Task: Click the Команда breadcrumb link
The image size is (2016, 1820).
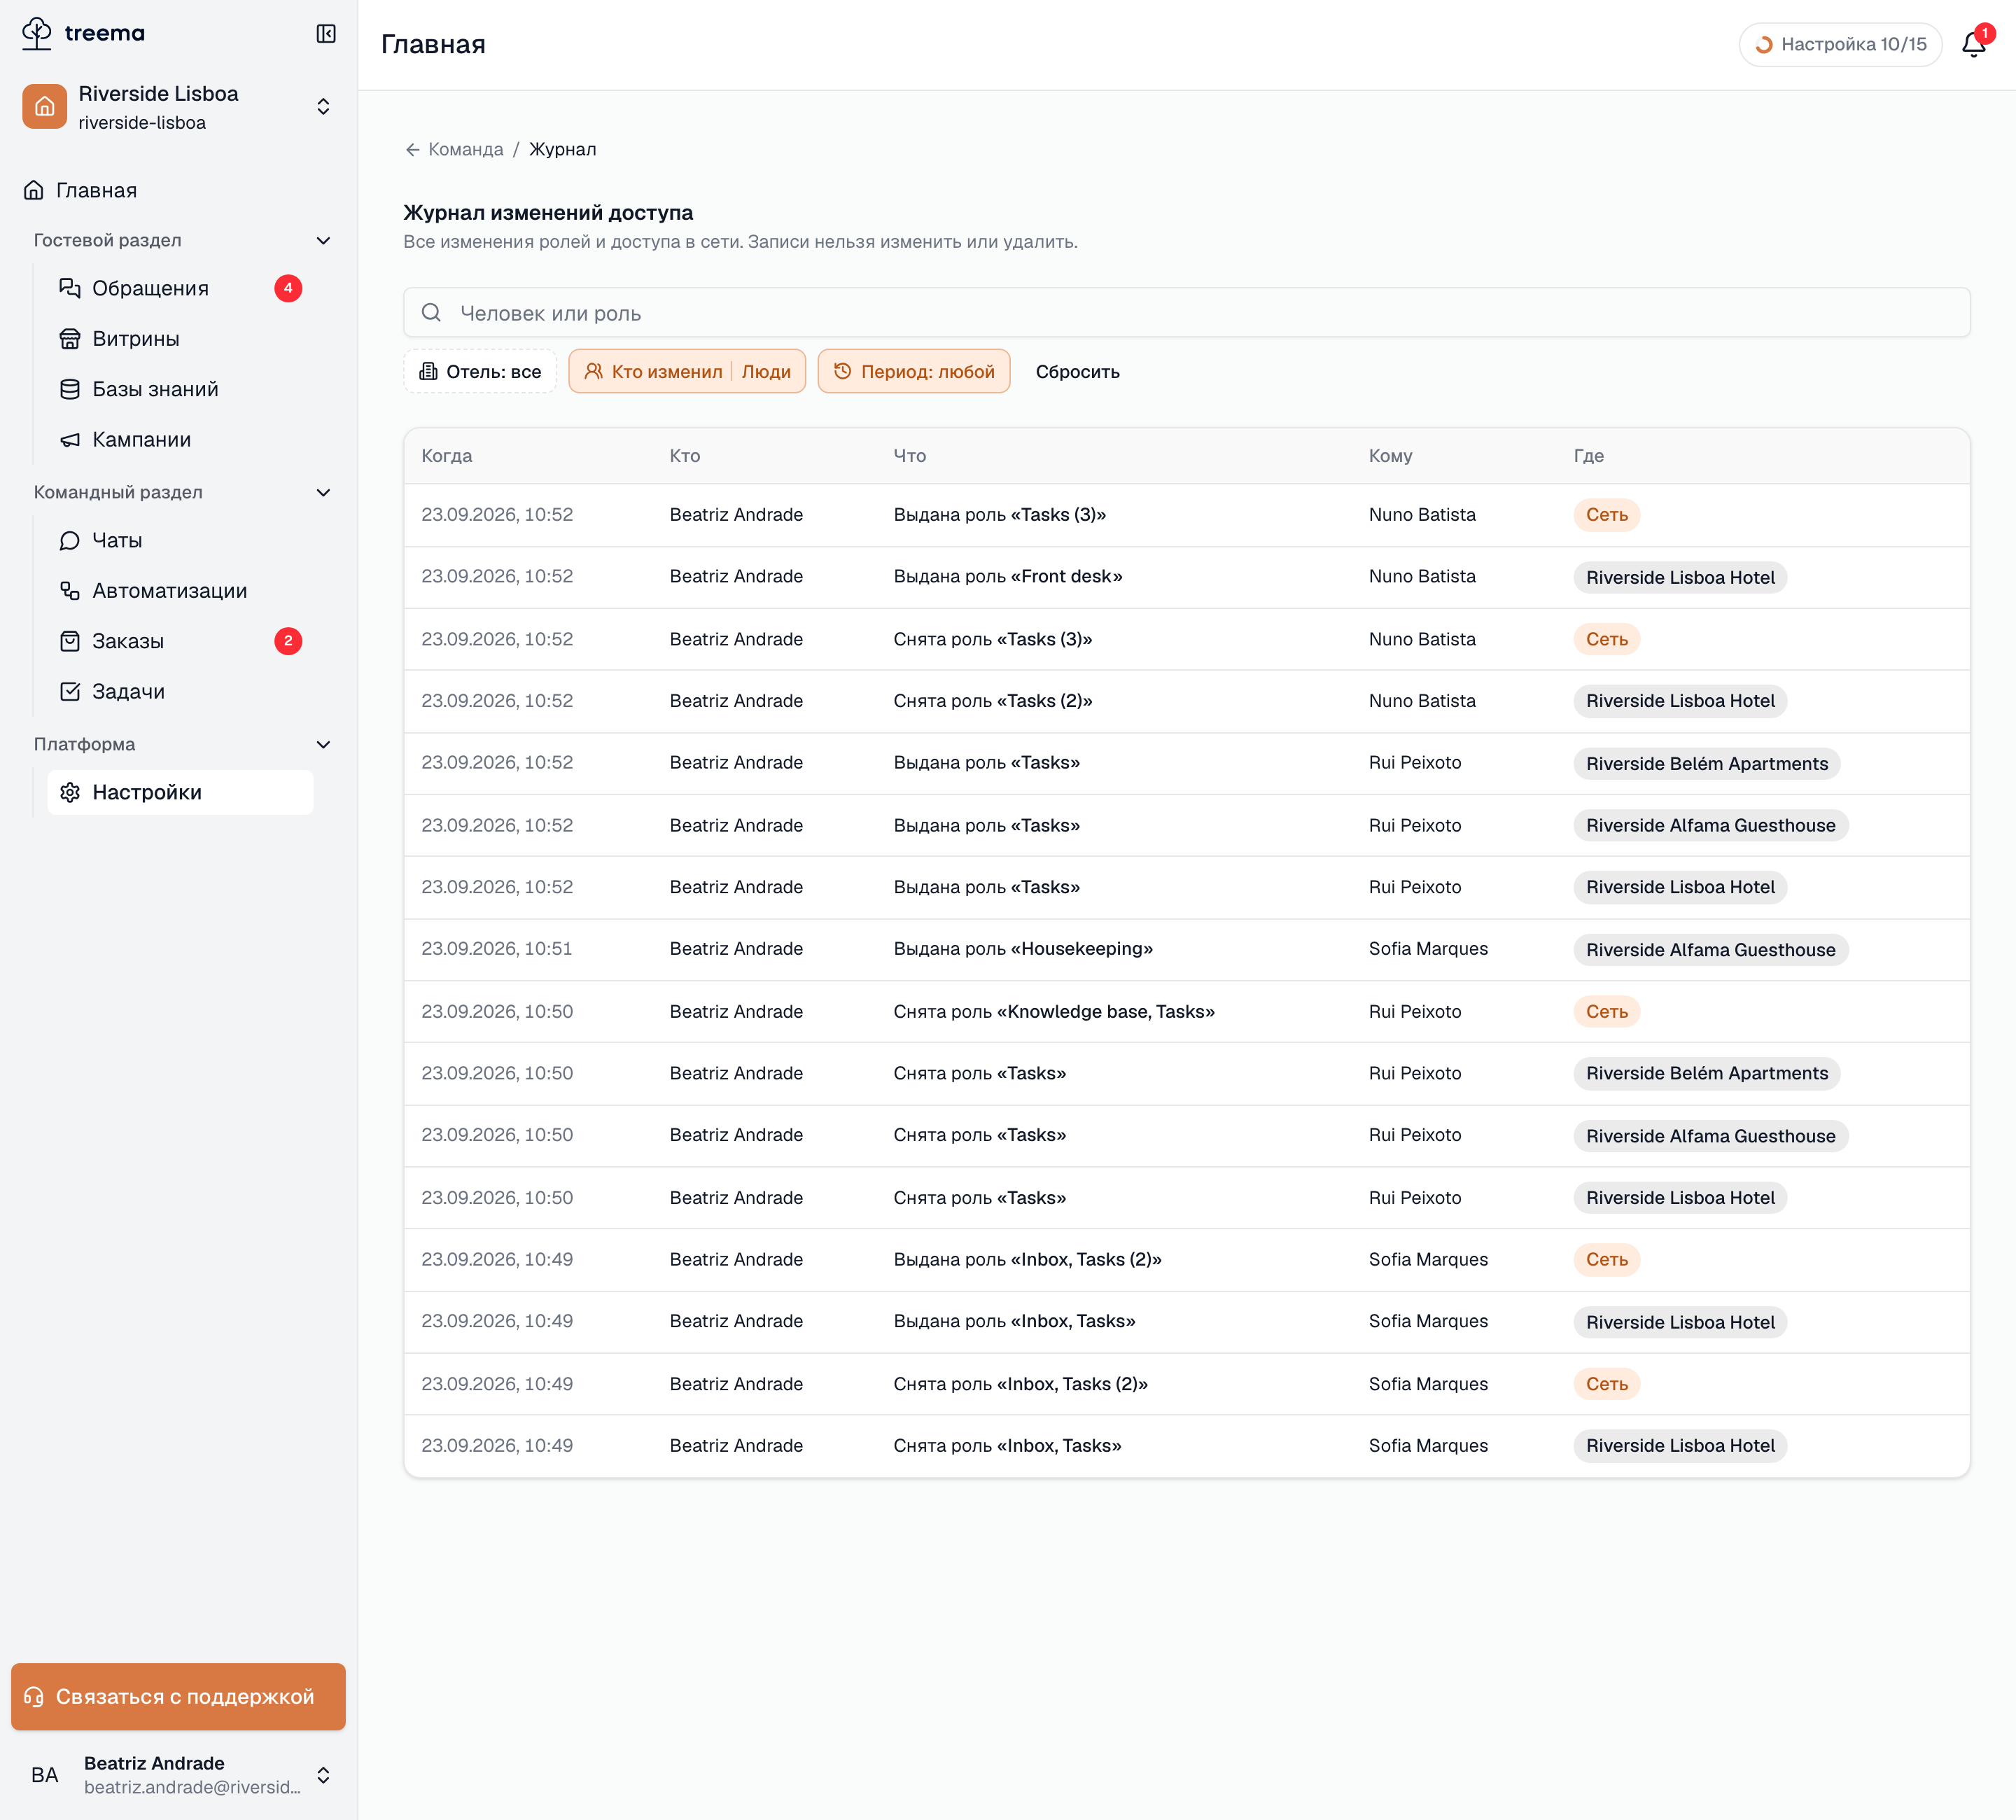Action: 465,150
